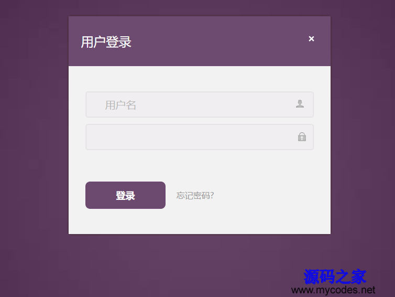Select the 用户登录 dialog title text

click(106, 42)
